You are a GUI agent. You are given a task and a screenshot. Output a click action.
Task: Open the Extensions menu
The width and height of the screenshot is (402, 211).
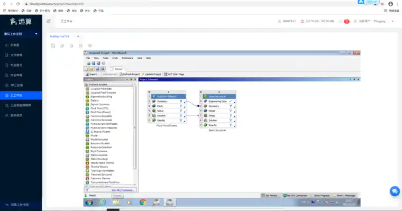point(127,58)
